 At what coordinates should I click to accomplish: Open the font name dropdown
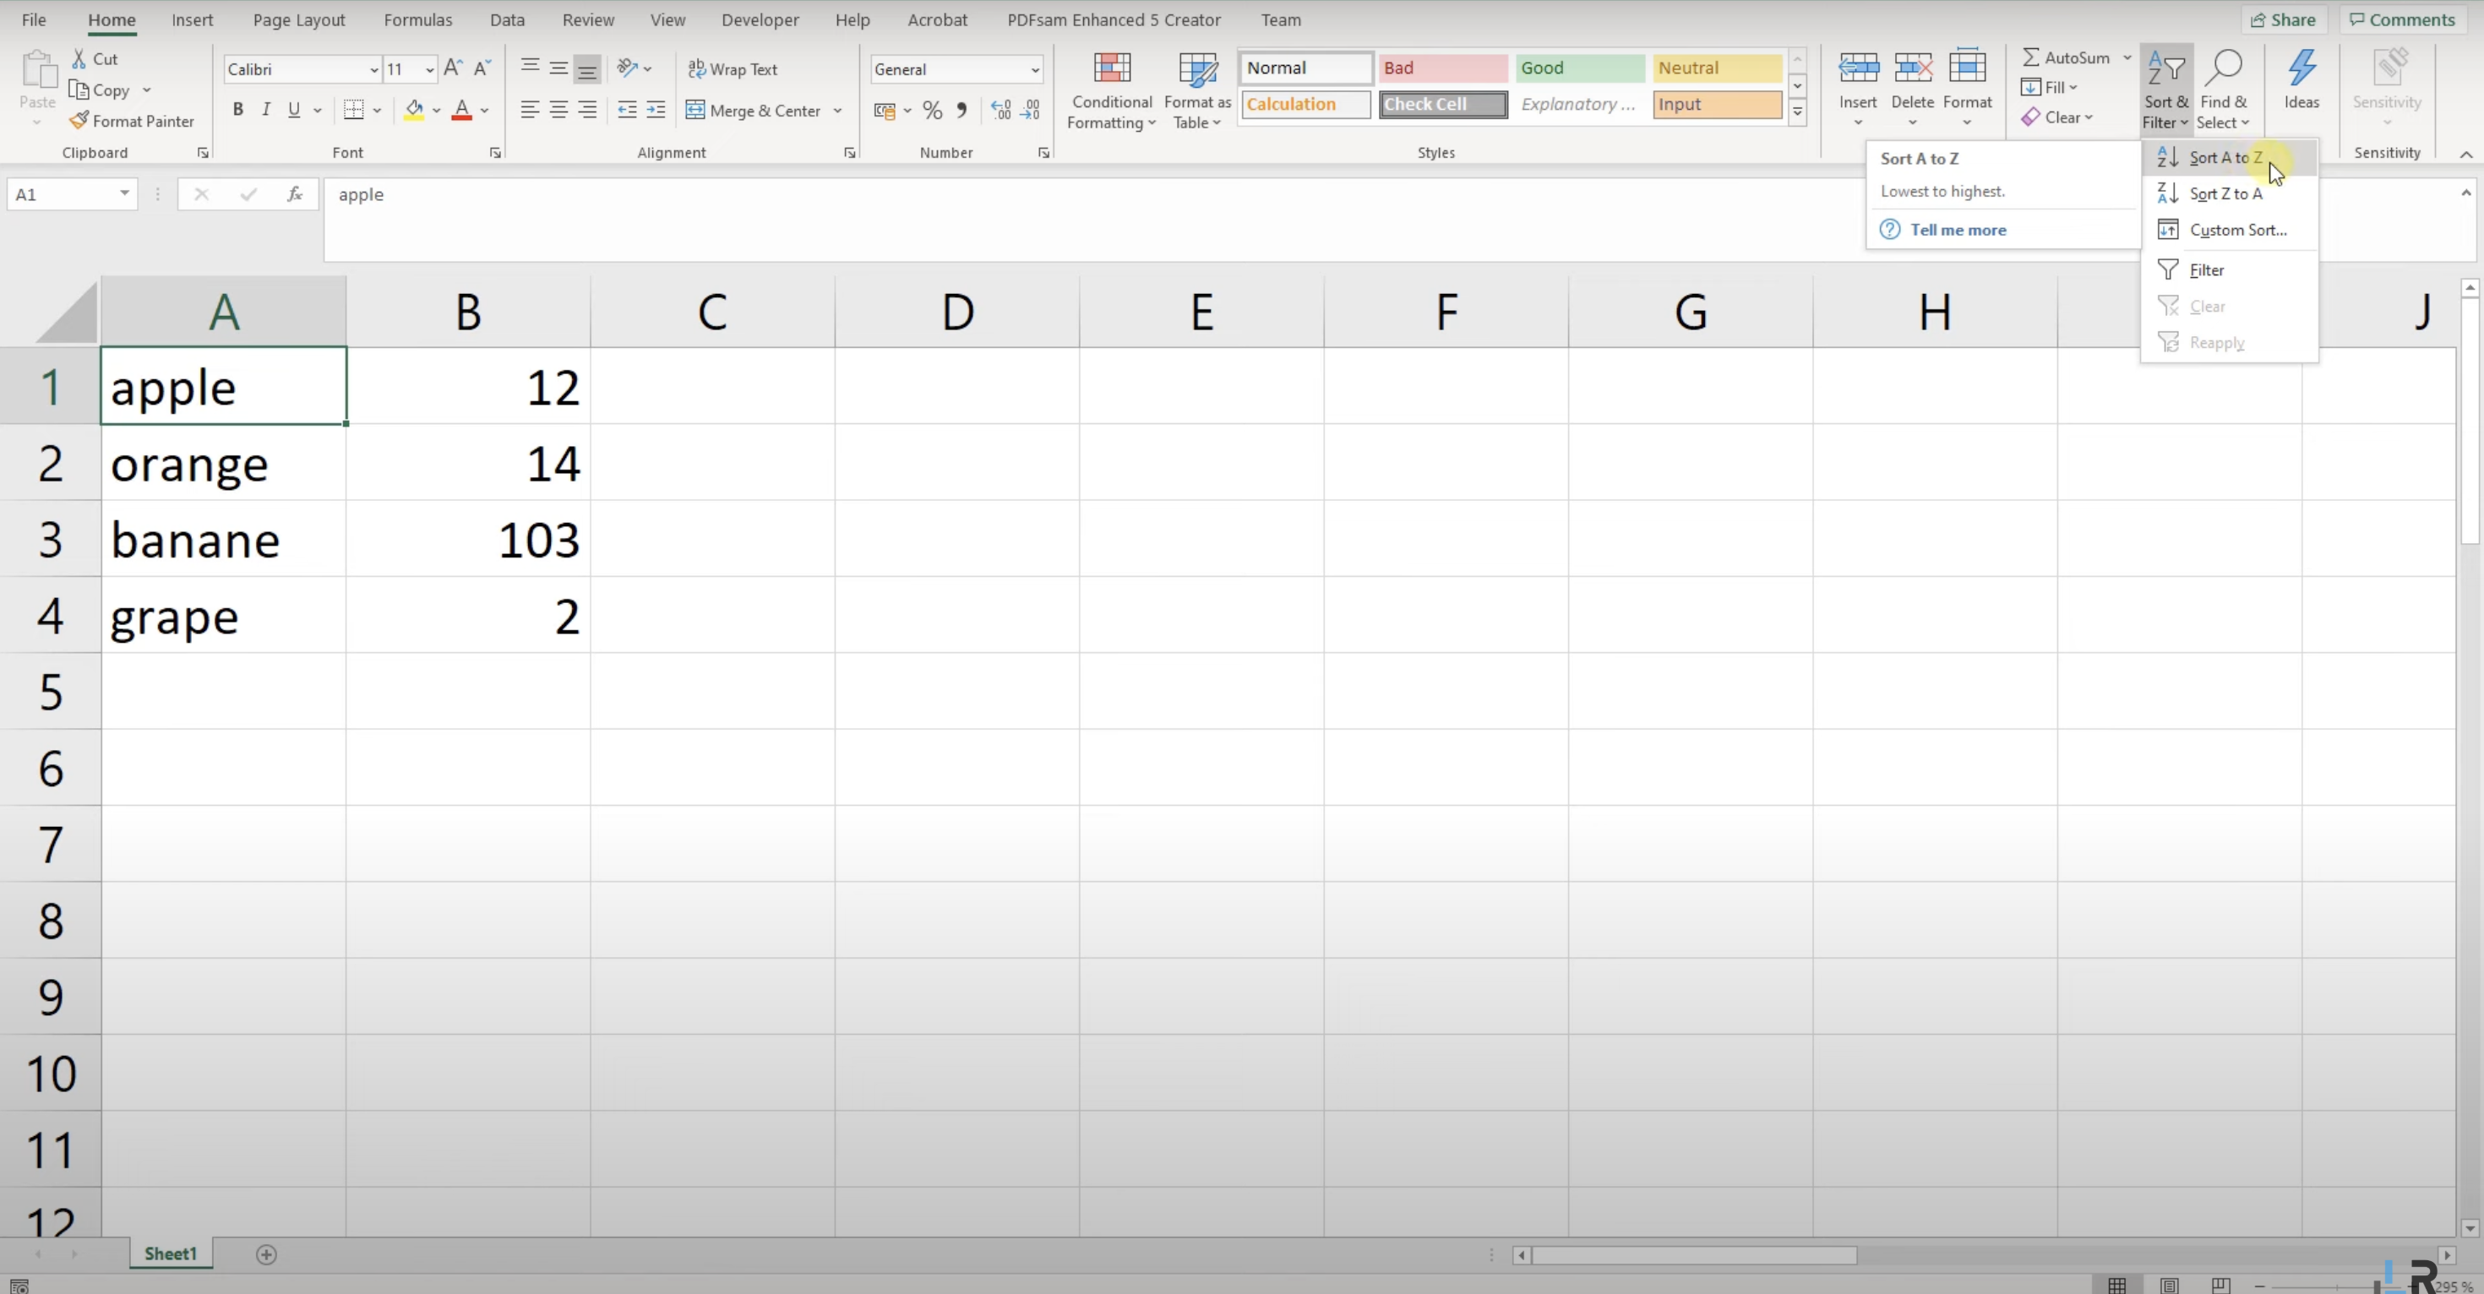pyautogui.click(x=374, y=69)
